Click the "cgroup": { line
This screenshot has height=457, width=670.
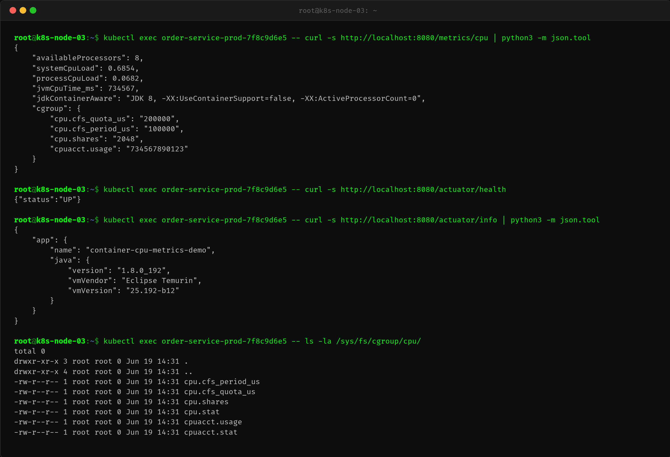[x=56, y=109]
